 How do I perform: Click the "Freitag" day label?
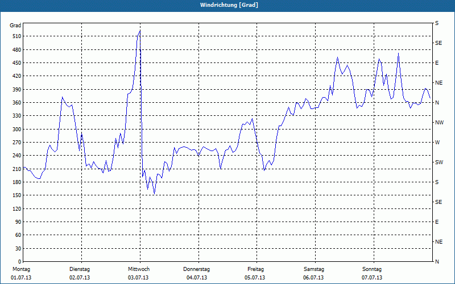(x=255, y=269)
